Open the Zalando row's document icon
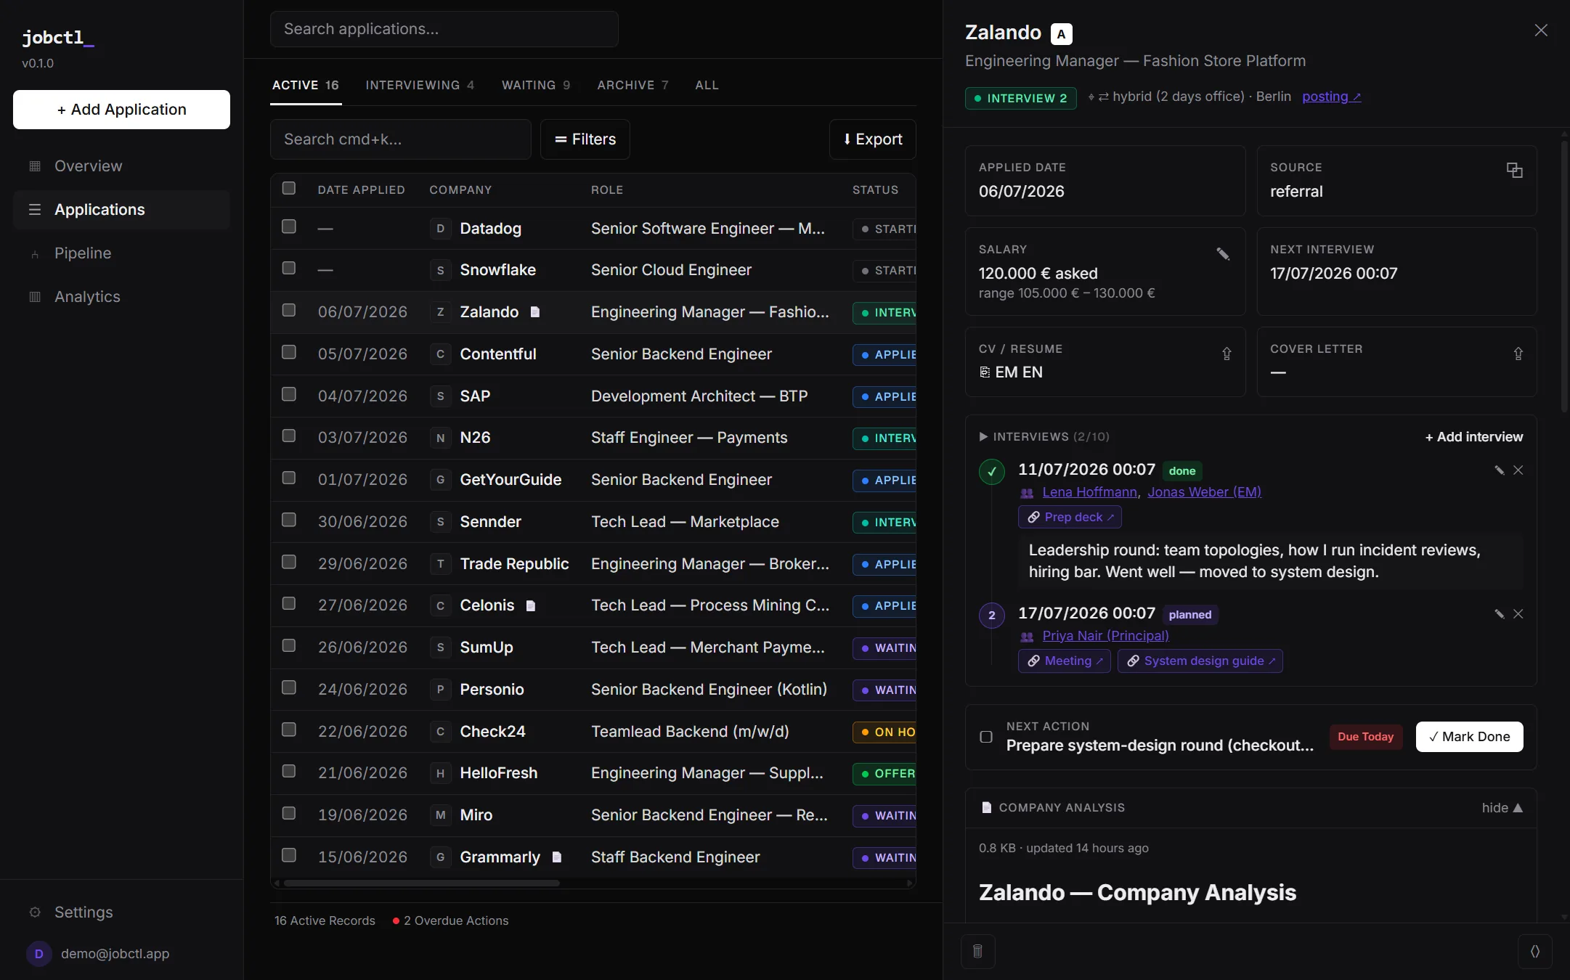The height and width of the screenshot is (980, 1570). (535, 312)
